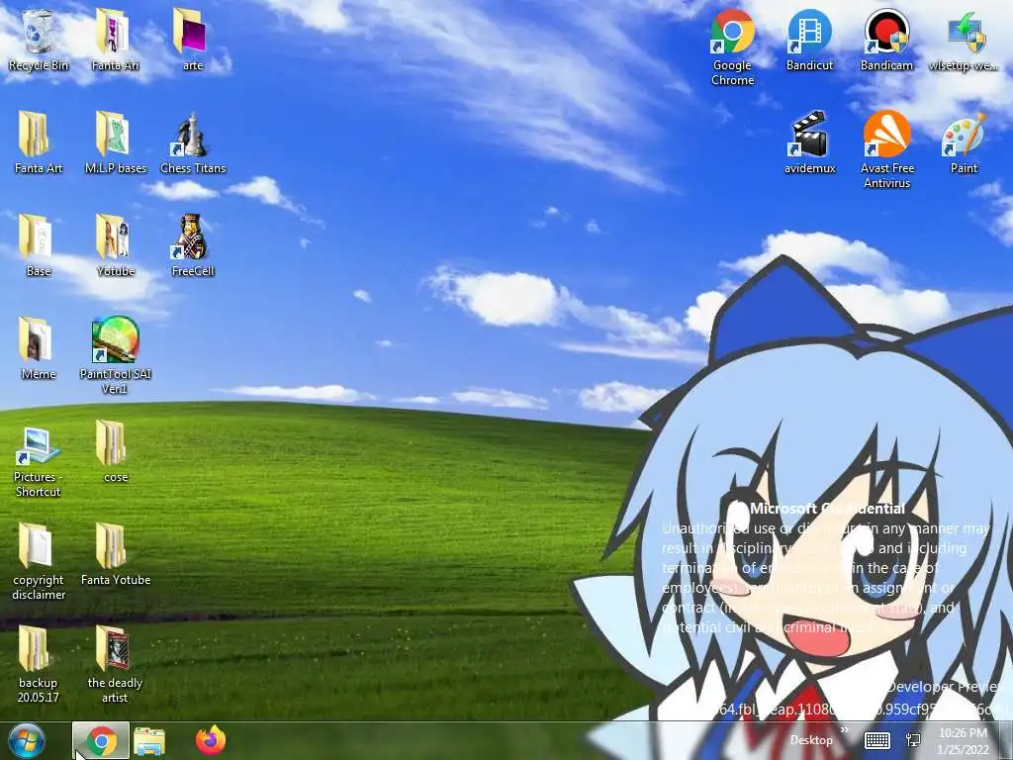Screen dimensions: 1013x760
Task: Launch the Paint desktop shortcut
Action: pos(964,142)
